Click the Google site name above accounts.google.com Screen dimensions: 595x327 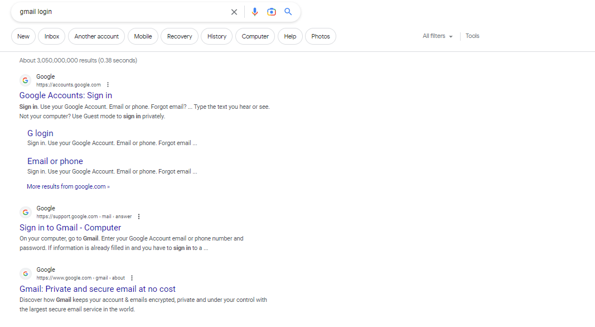(x=46, y=76)
